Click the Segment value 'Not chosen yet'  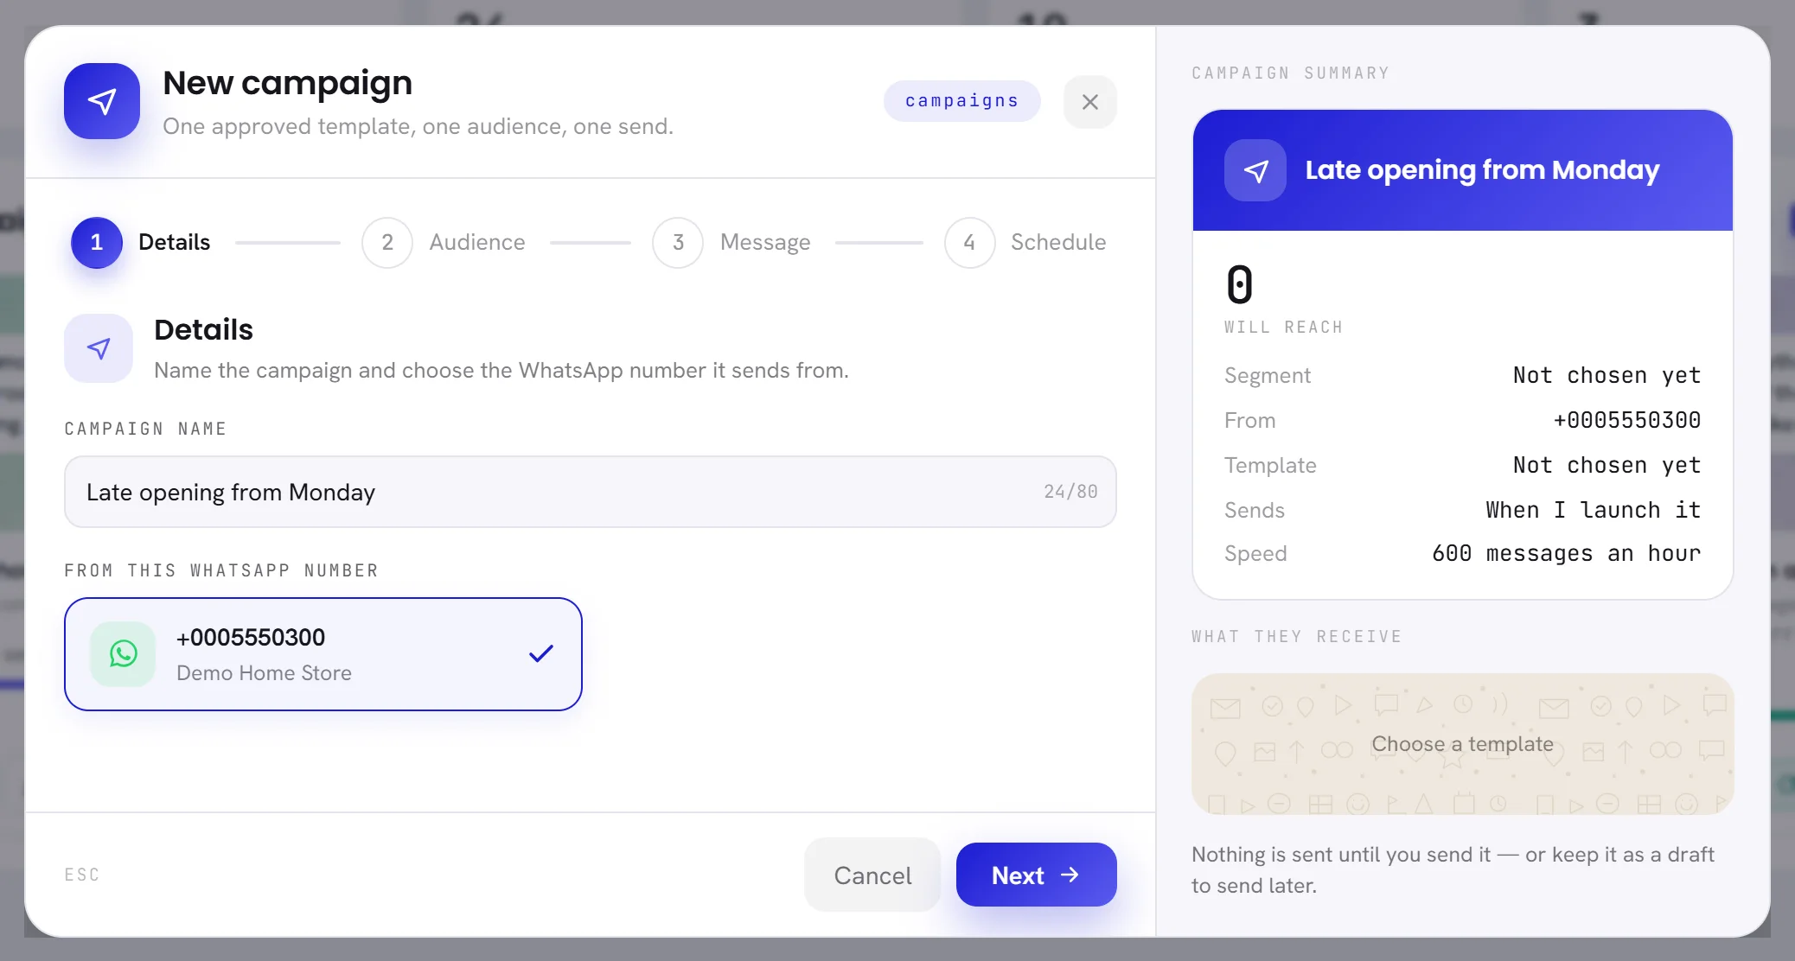1607,375
